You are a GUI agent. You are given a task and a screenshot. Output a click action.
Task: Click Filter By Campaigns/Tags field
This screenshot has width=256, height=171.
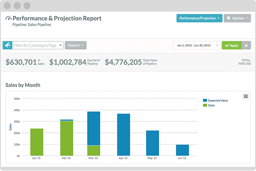click(38, 45)
